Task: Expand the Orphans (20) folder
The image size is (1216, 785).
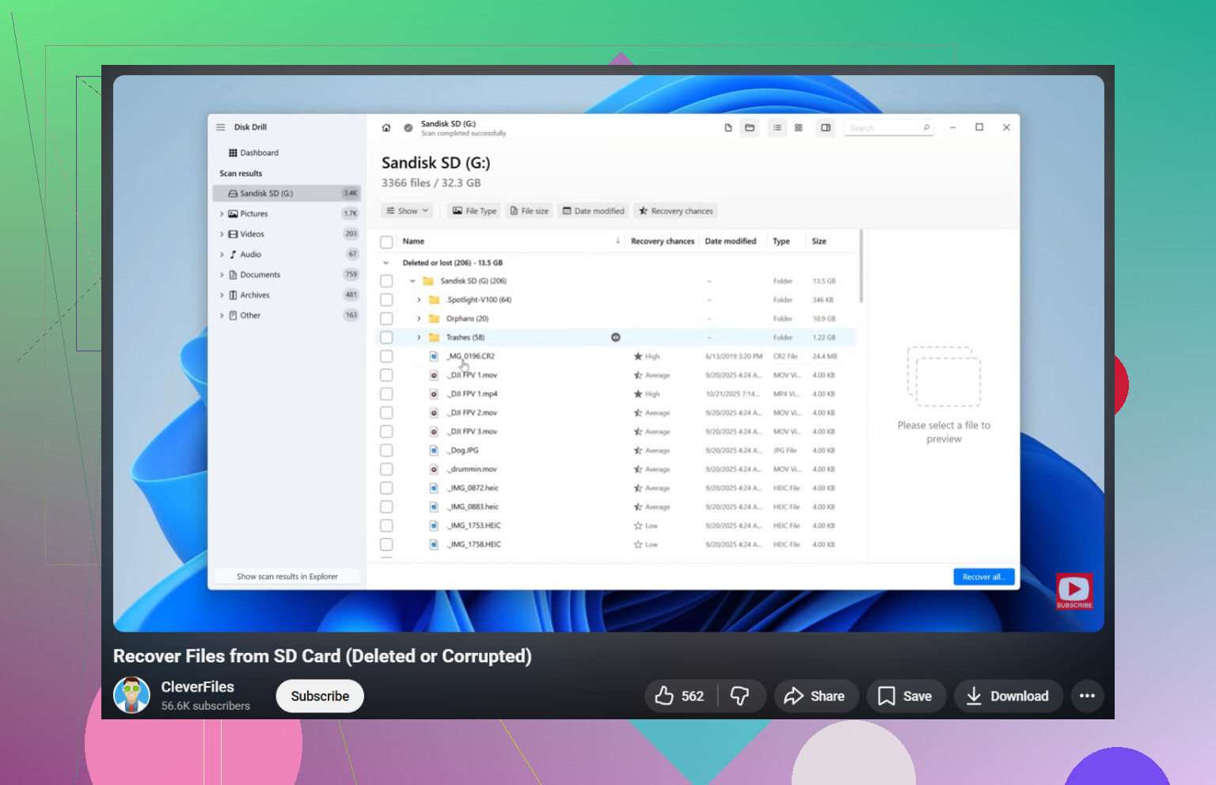Action: [419, 319]
